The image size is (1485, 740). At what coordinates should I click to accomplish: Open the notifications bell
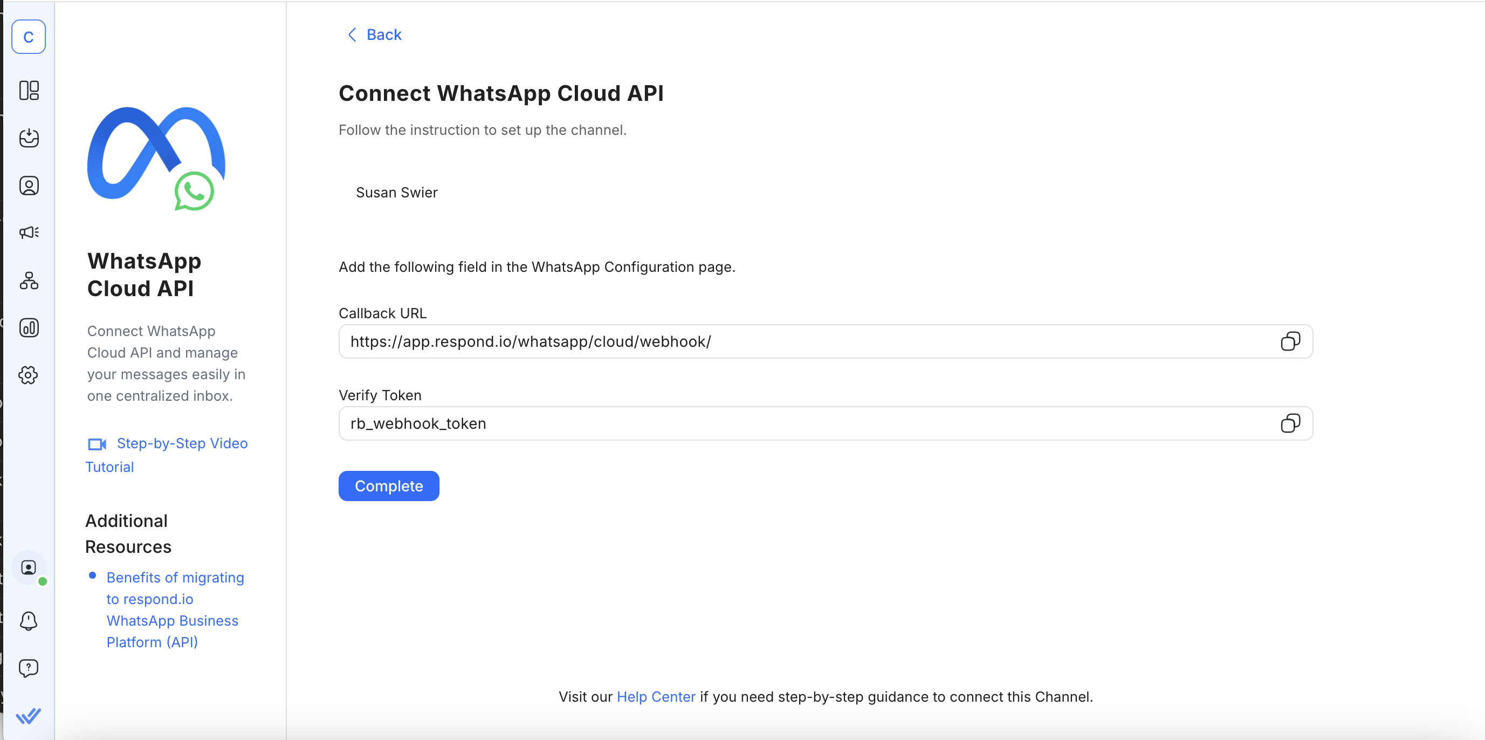pos(29,621)
